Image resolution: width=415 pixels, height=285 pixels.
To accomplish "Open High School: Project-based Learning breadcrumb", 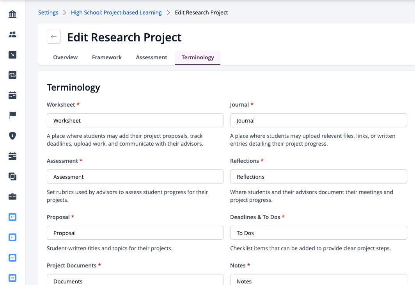I will click(116, 12).
